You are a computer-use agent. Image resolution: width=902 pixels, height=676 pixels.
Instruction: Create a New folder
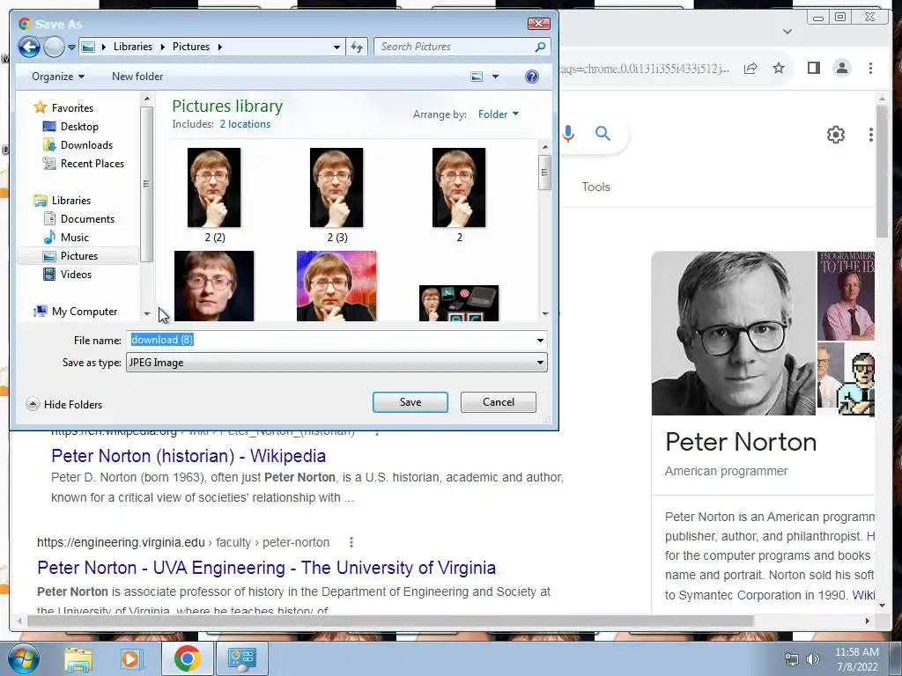[x=137, y=77]
